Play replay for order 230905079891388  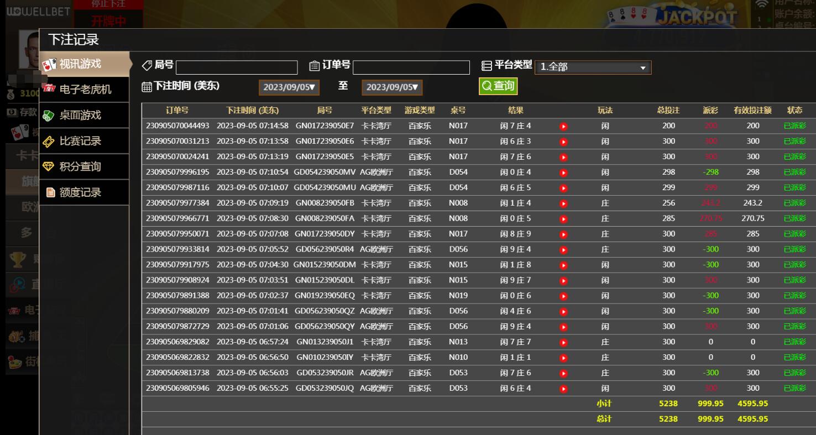563,296
